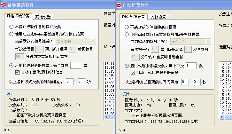Pick 启用代理服务器投票 radio in left window
The width and height of the screenshot is (232, 134).
click(x=12, y=65)
